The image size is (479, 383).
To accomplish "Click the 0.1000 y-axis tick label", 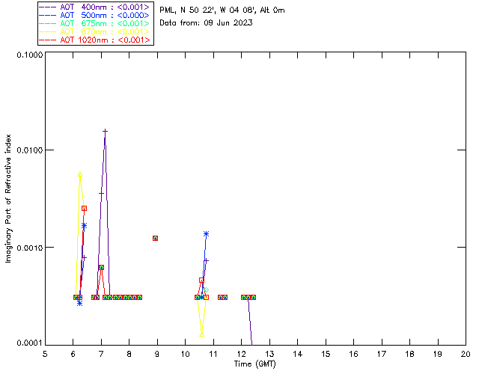I will point(29,55).
